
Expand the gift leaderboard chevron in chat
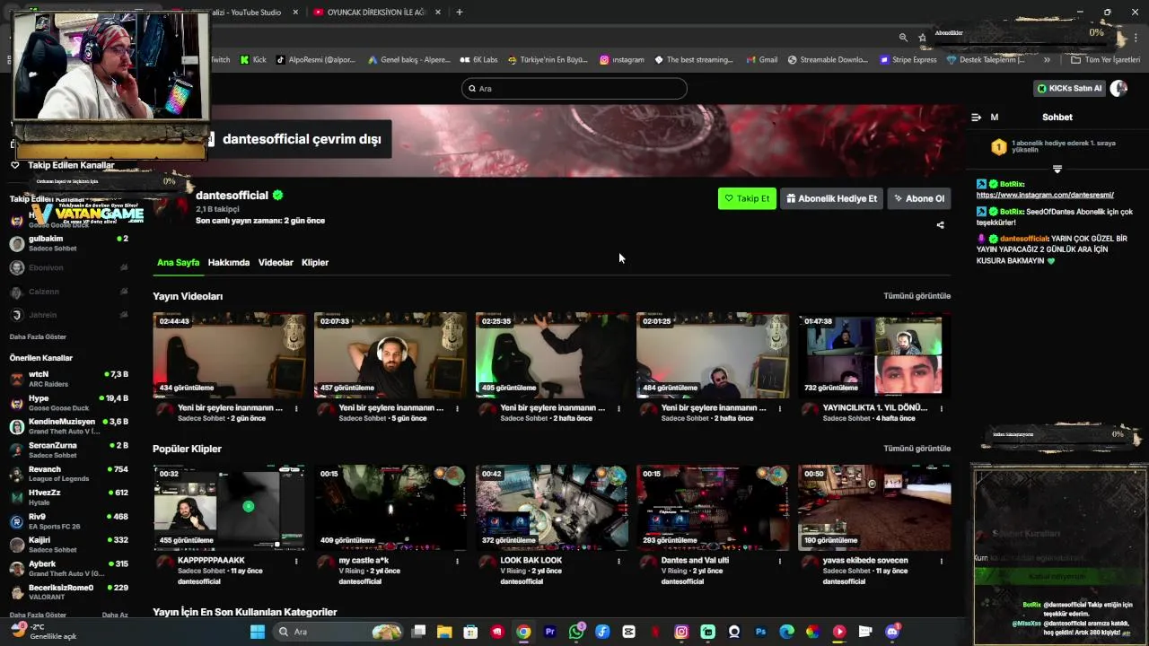1057,169
